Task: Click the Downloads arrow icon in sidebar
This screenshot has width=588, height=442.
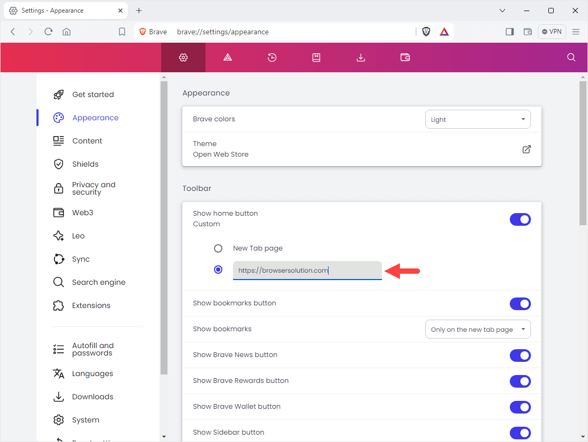Action: click(59, 397)
